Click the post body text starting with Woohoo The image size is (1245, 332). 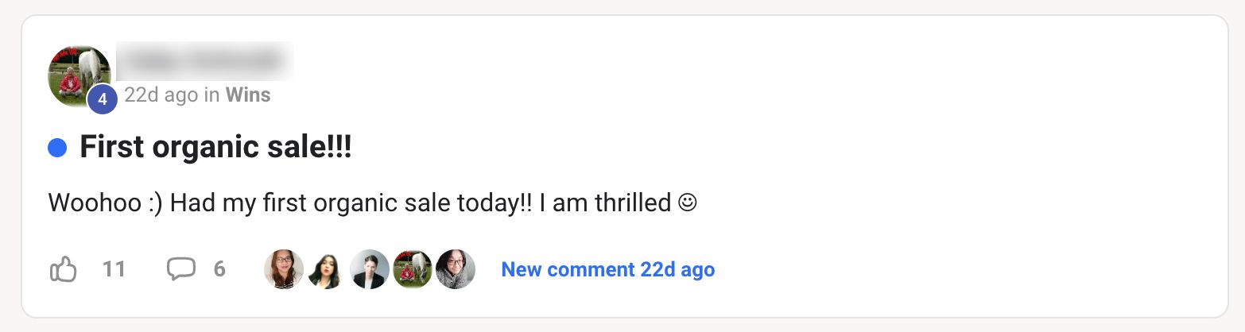click(359, 203)
